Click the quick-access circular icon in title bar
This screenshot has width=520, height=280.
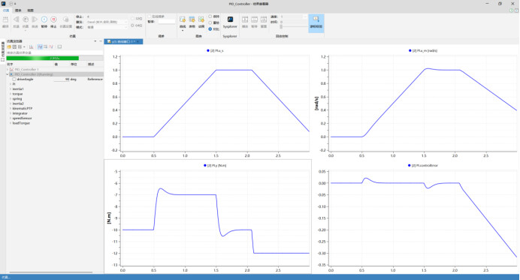(11, 4)
